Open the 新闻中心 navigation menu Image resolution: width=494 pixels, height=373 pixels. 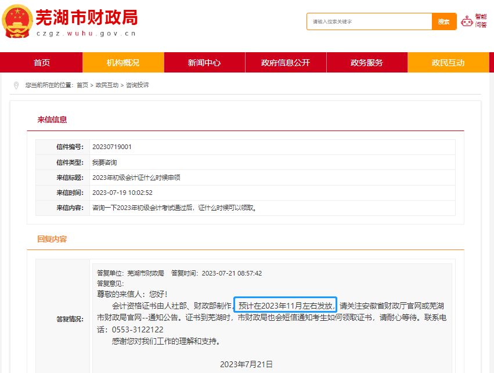click(204, 62)
